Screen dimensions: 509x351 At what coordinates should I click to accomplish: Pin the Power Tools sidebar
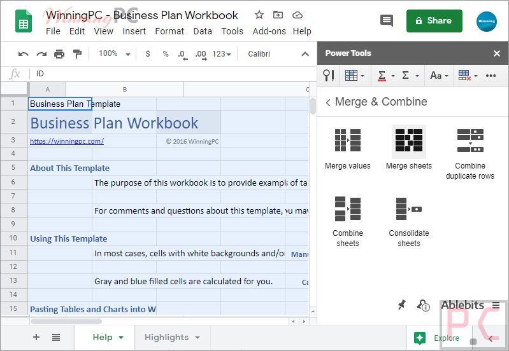click(x=401, y=305)
